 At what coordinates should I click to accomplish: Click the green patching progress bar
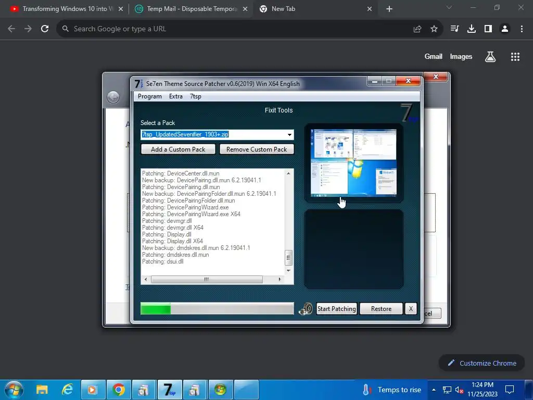coord(217,308)
